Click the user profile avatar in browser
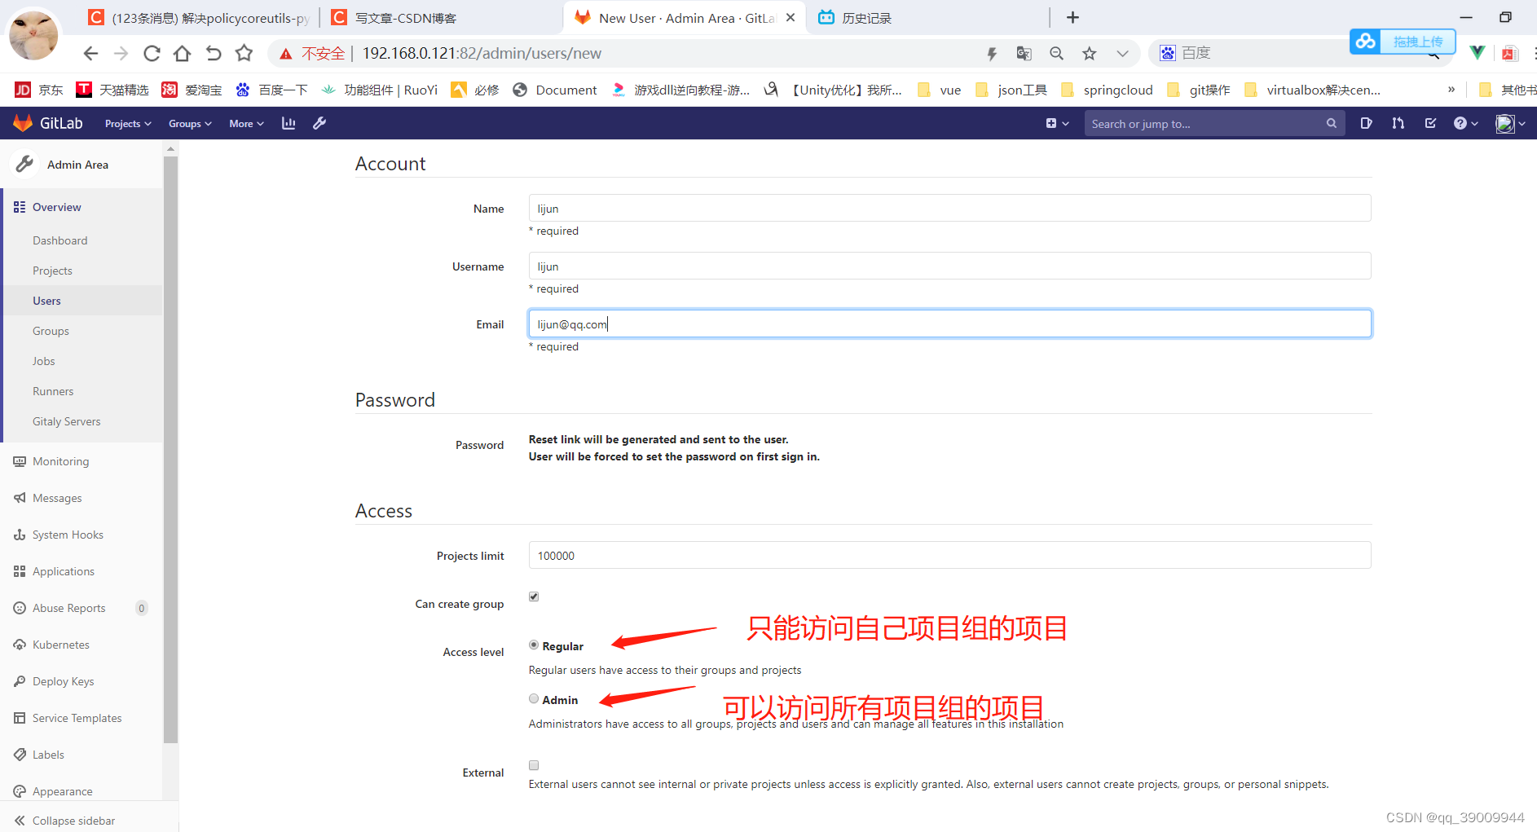The width and height of the screenshot is (1537, 832). (x=33, y=35)
